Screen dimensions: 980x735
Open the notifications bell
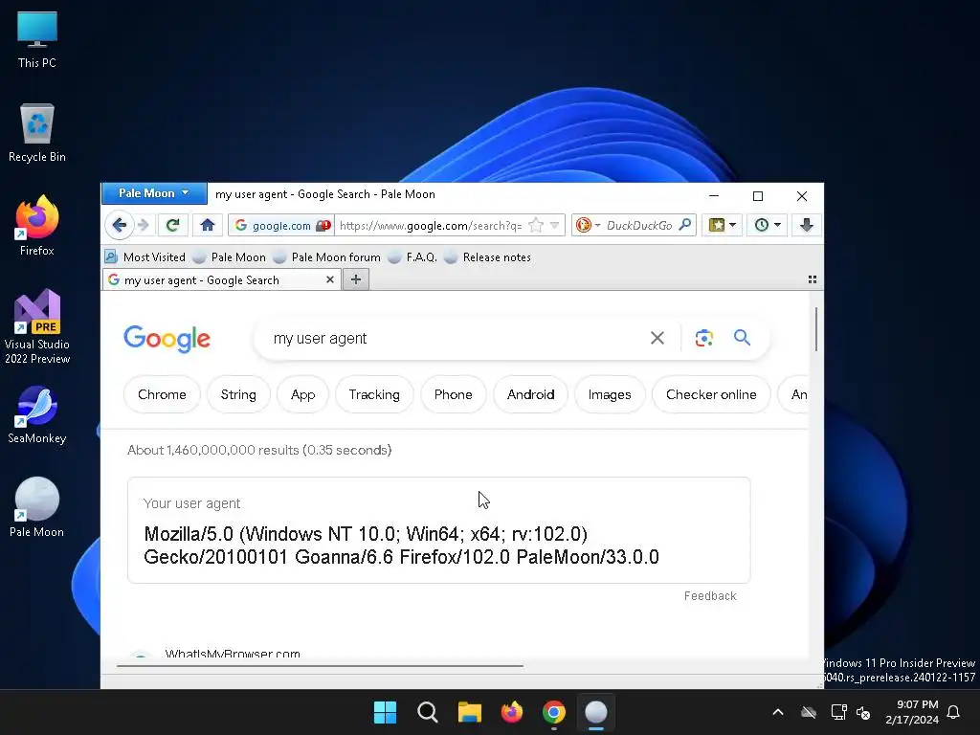(953, 712)
